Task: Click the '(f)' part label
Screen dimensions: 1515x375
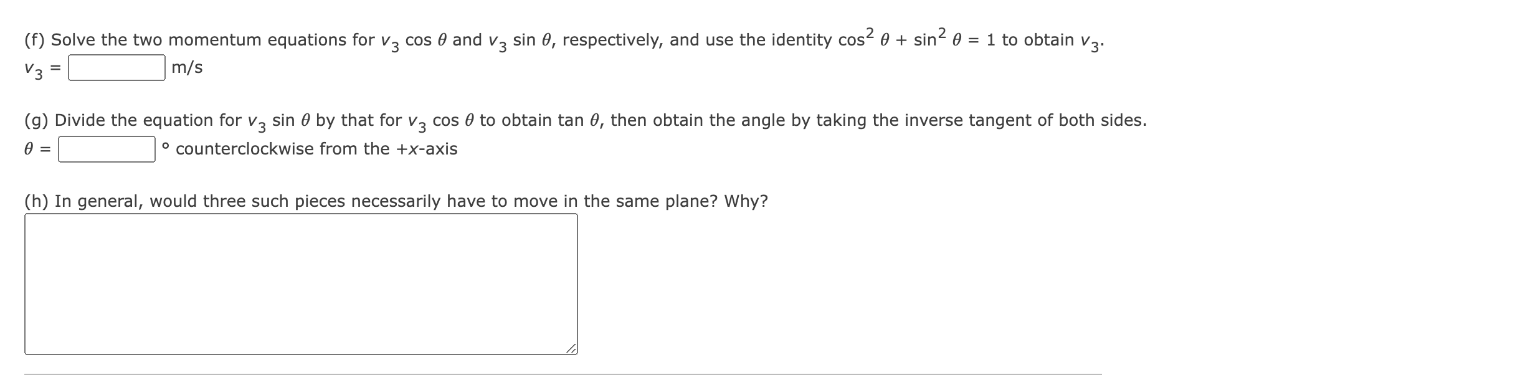Action: click(35, 40)
